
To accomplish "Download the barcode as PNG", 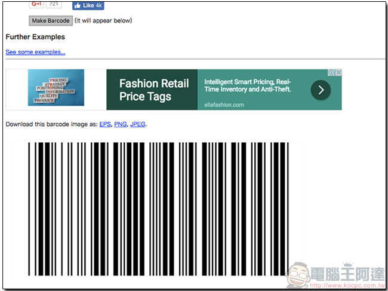I will click(x=120, y=124).
